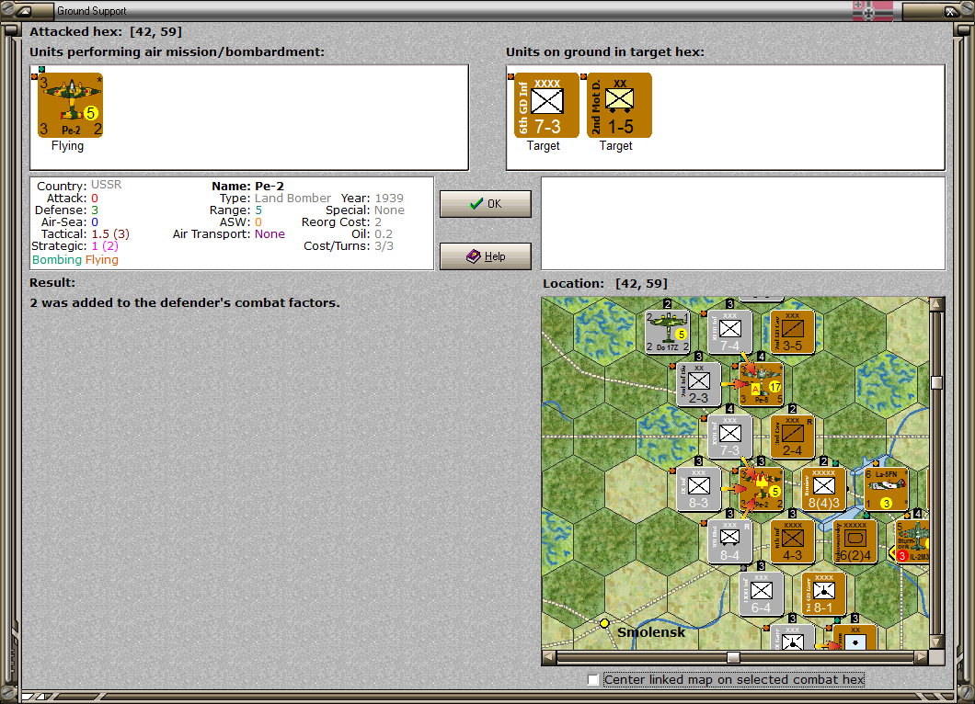Click the 'Oil: 0.2' value
975x704 pixels.
coord(384,234)
